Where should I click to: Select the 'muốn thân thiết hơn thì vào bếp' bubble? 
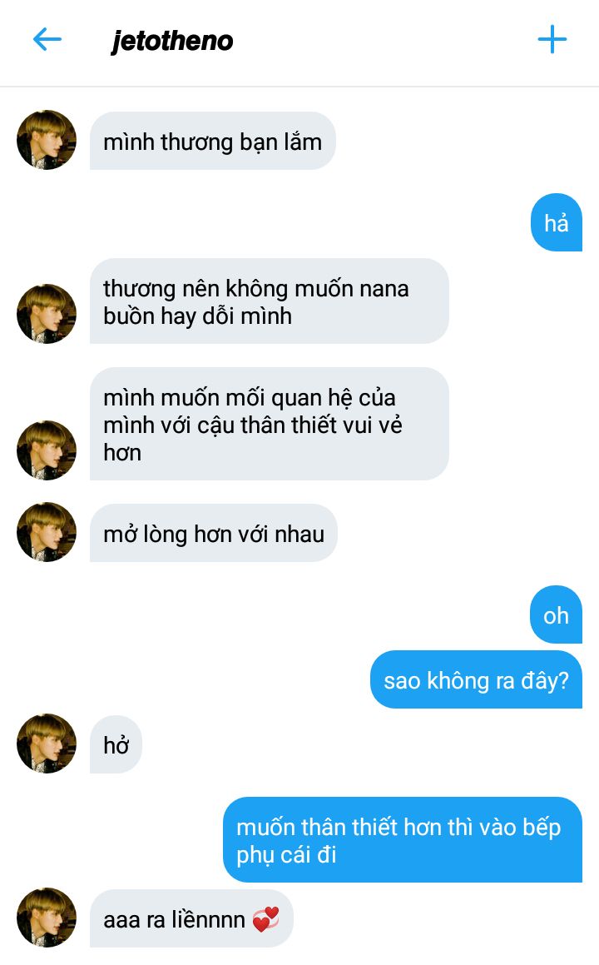point(402,839)
